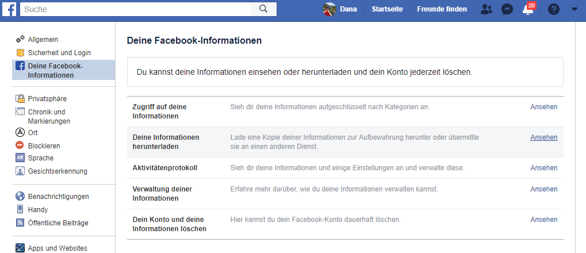The image size is (586, 253).
Task: Click the Dana profile name
Action: click(348, 9)
